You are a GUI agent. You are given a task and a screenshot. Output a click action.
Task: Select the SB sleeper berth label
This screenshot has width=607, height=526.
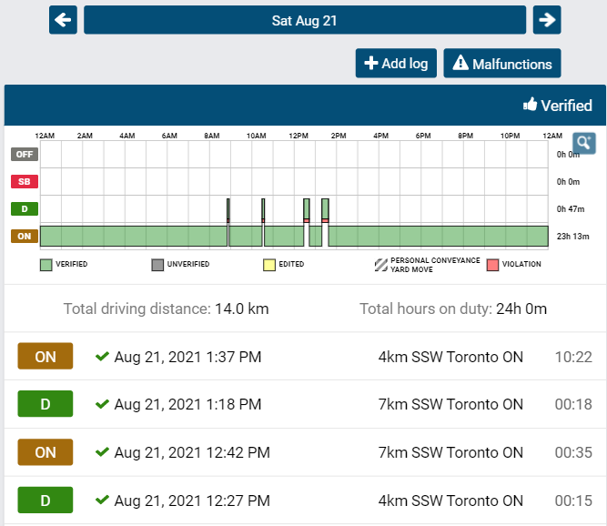[25, 181]
